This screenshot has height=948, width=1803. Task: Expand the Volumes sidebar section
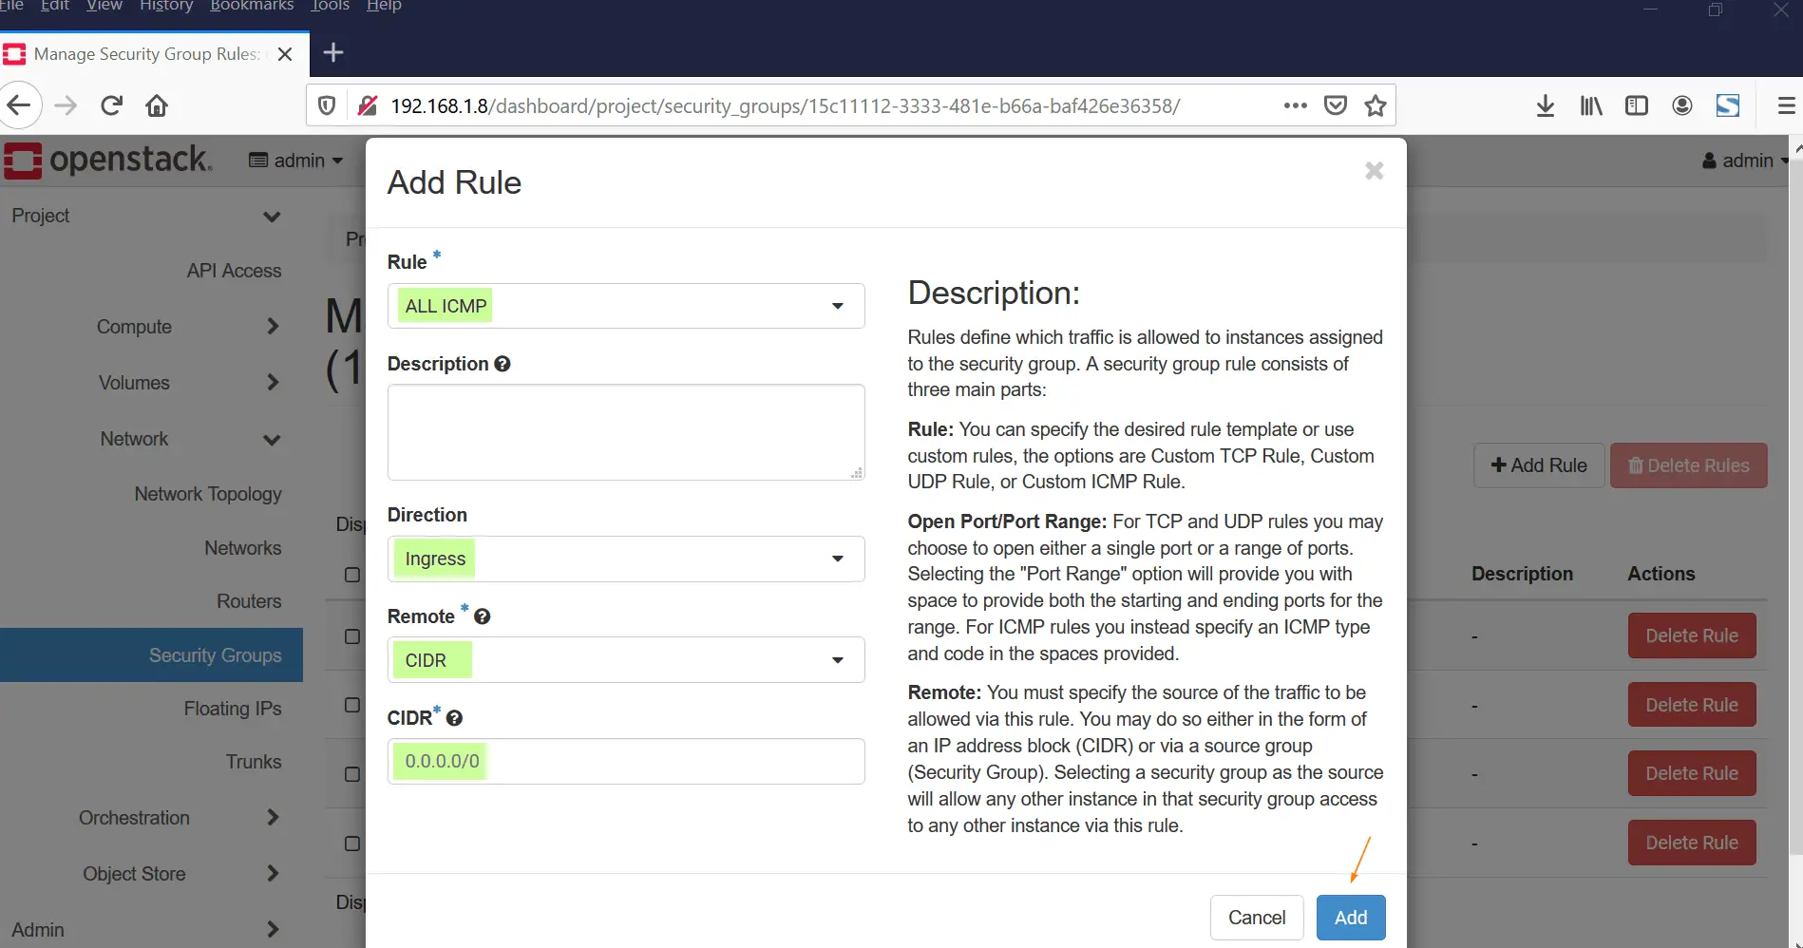tap(188, 383)
